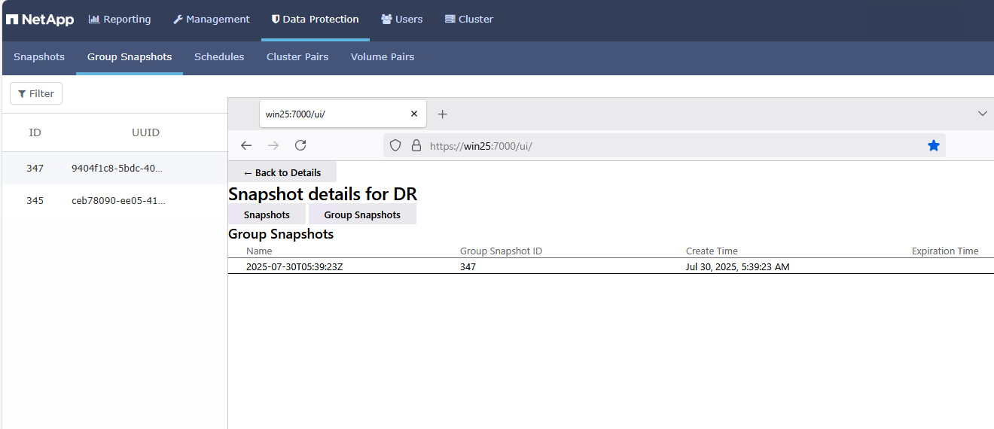Open the Reporting menu
This screenshot has height=429, width=994.
click(x=120, y=20)
